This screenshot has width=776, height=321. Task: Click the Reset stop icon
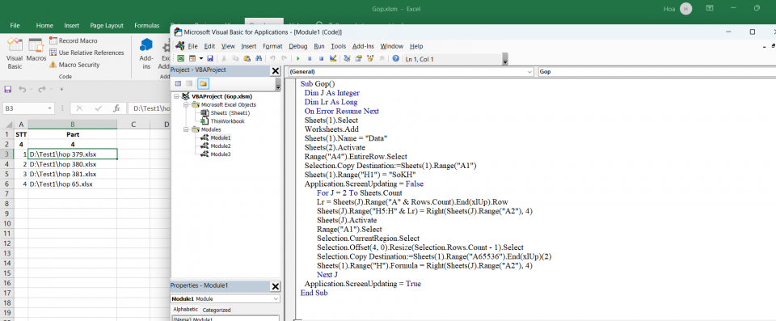point(321,58)
